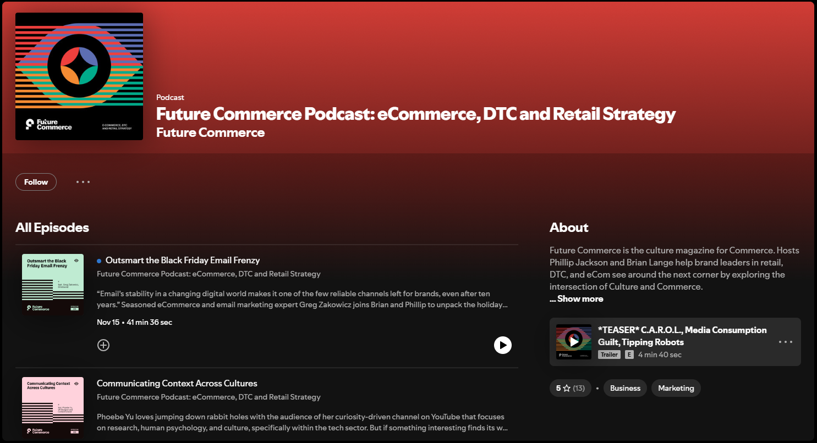Open the Future Commerce publisher name in header
Image resolution: width=817 pixels, height=443 pixels.
tap(210, 132)
